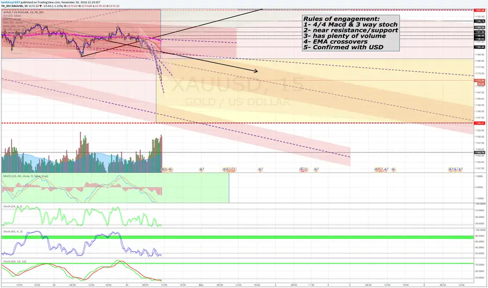Click the 1191.39 price level label
The image size is (488, 288).
click(479, 32)
